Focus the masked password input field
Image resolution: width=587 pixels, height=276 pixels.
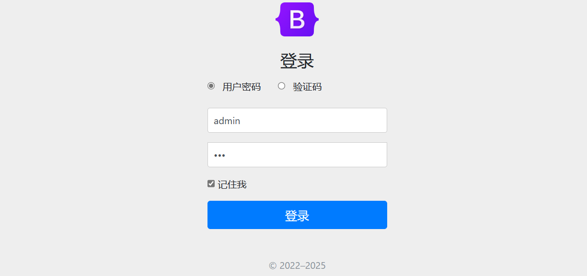(297, 155)
